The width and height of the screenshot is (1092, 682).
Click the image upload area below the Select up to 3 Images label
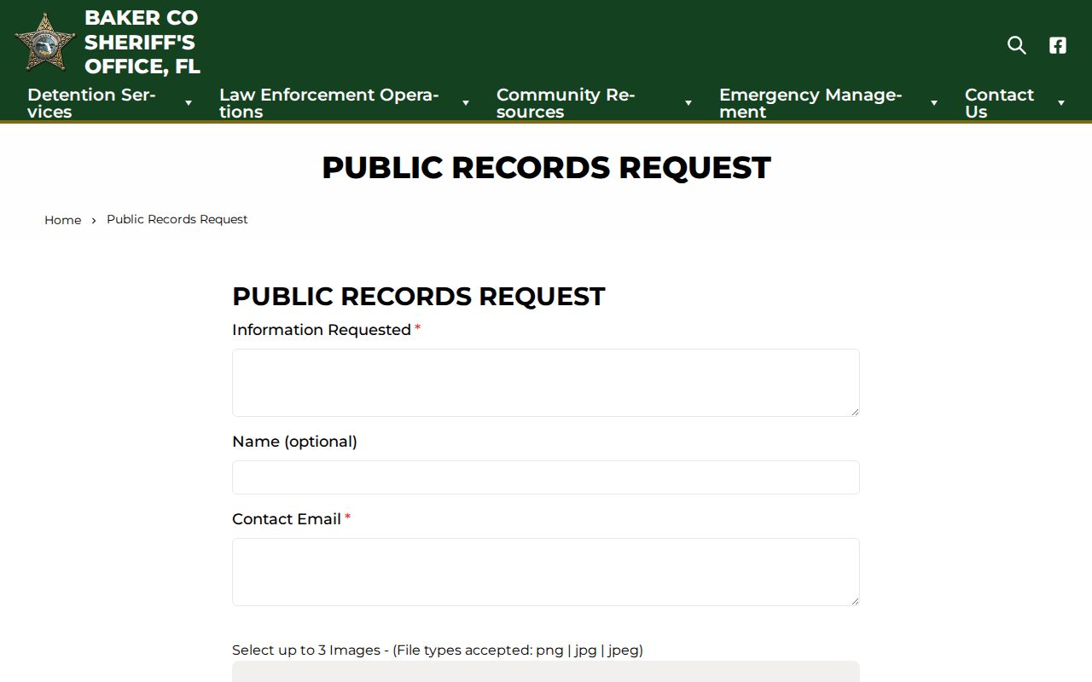(x=546, y=672)
